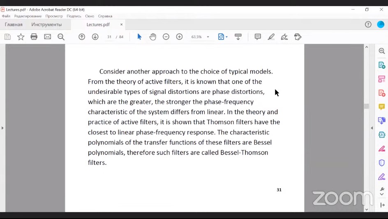
Task: Open the Find text magnifier icon
Action: [61, 37]
